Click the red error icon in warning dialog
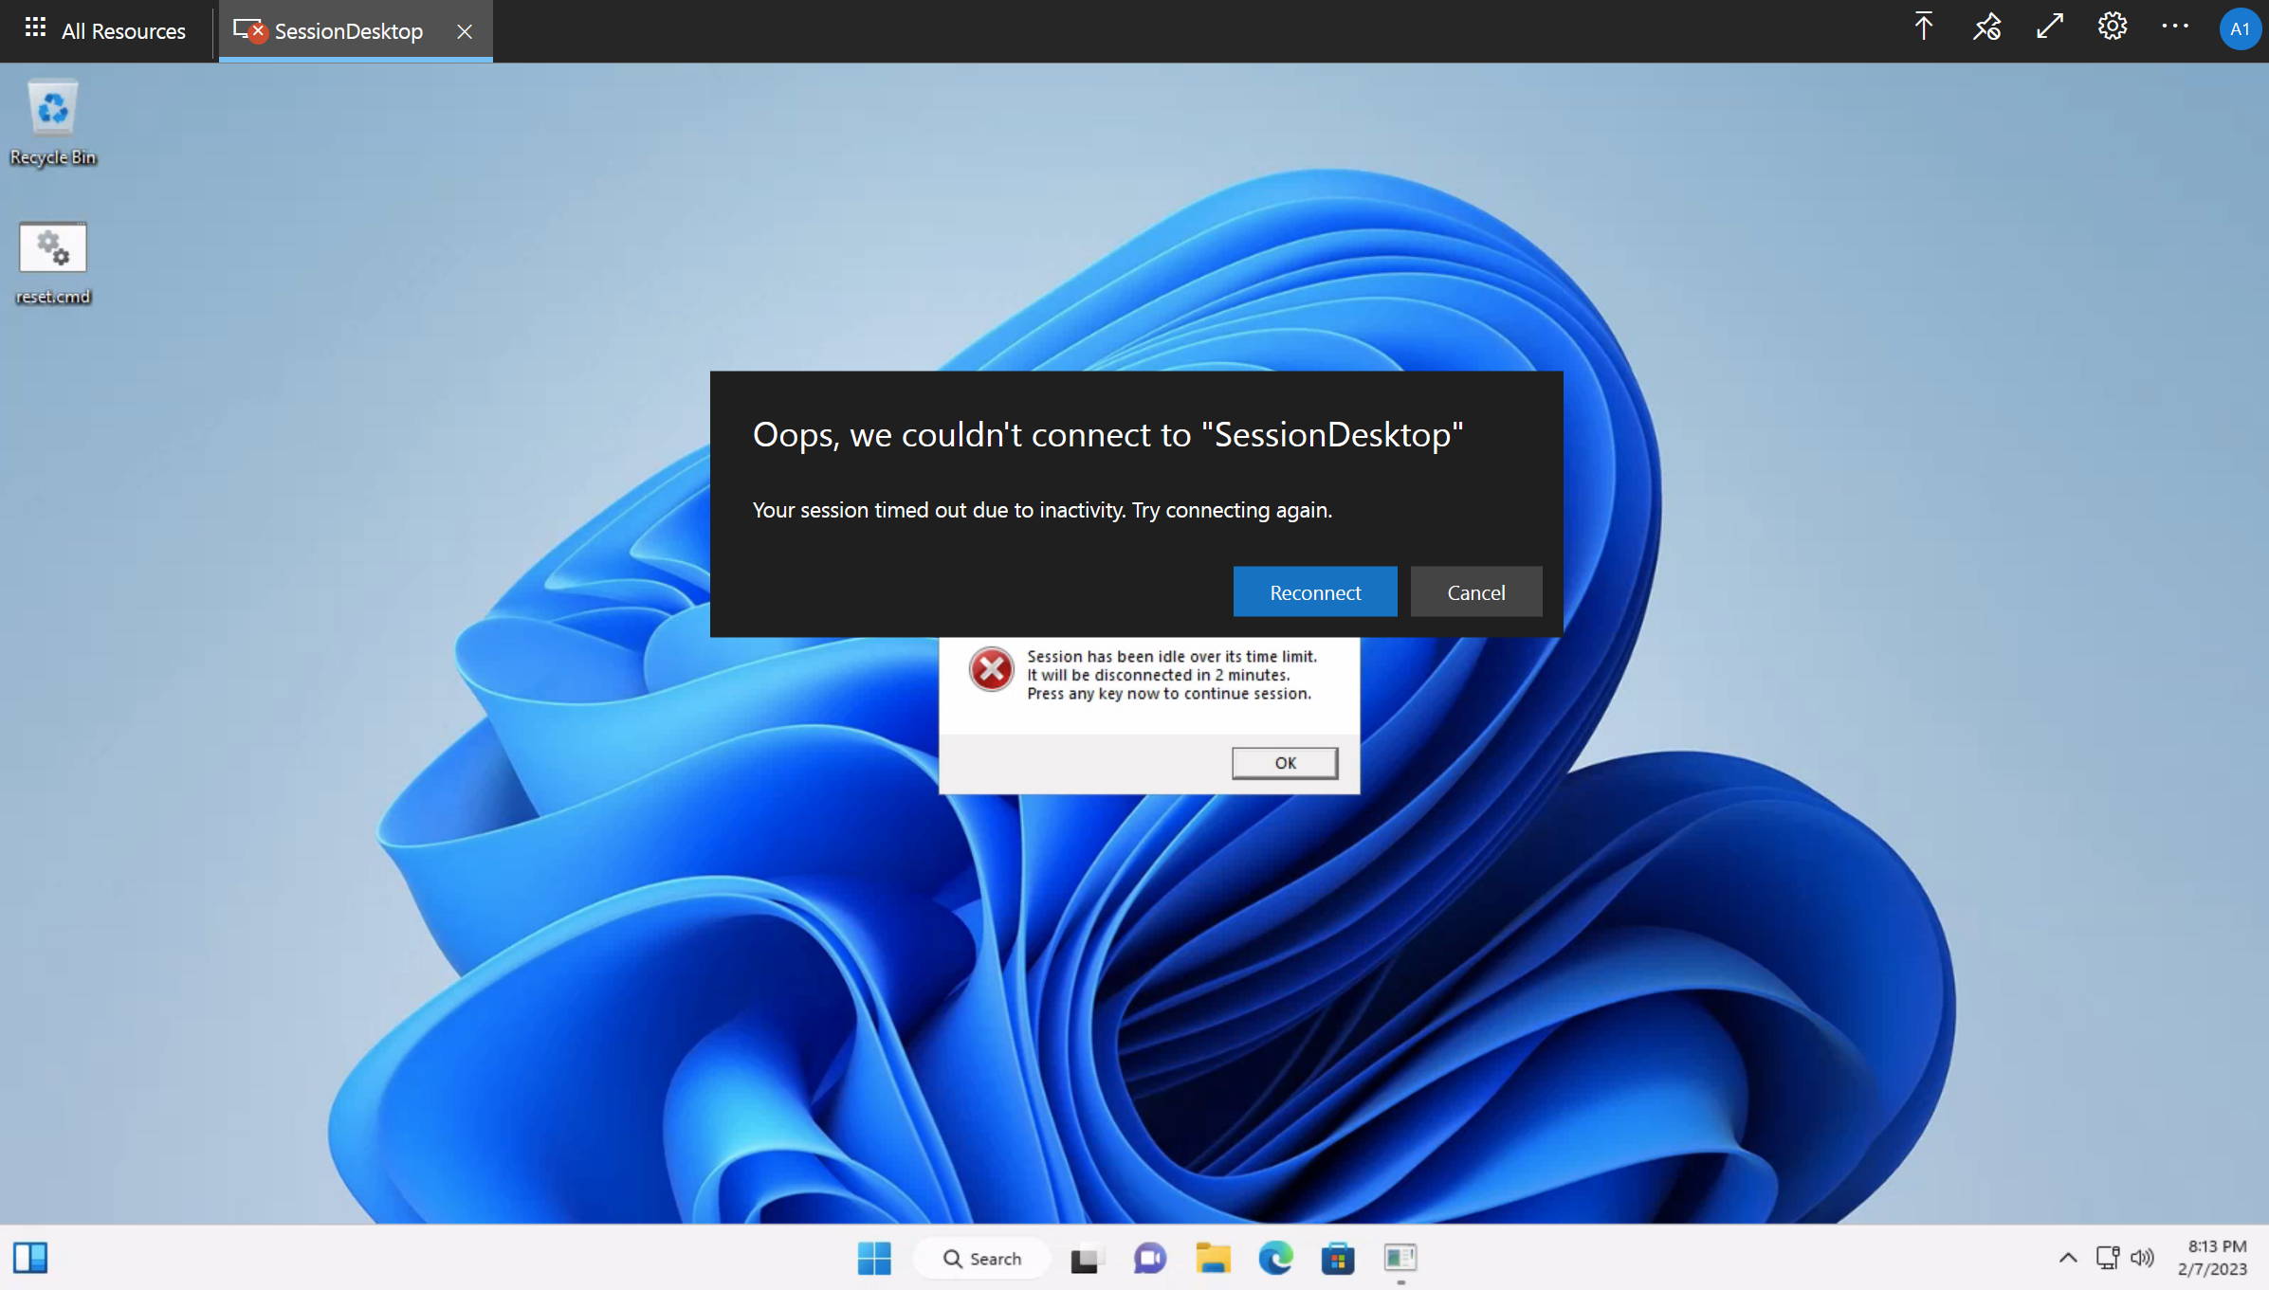 (x=991, y=670)
